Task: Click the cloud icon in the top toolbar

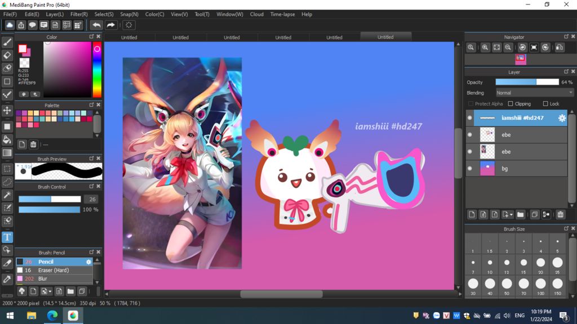Action: point(10,25)
